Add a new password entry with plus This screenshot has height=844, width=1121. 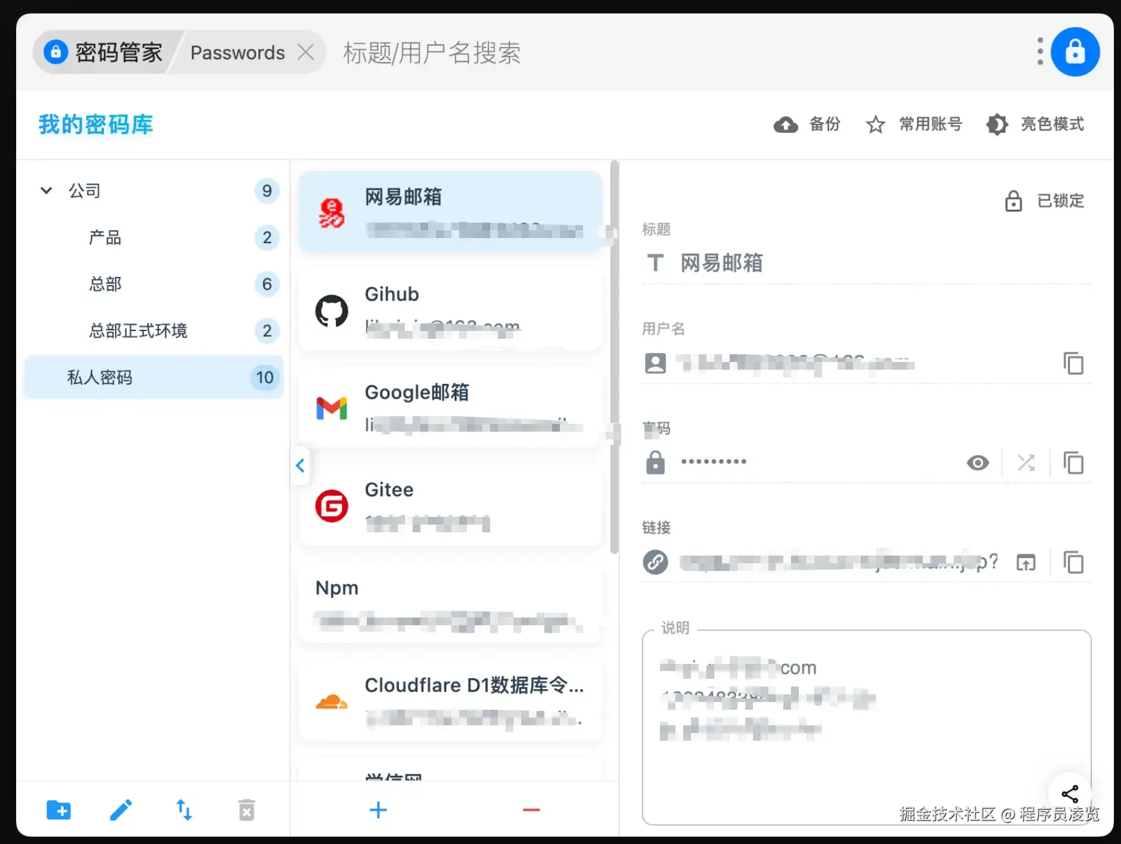click(378, 810)
